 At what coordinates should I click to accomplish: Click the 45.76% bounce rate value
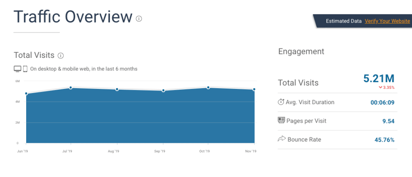point(384,140)
